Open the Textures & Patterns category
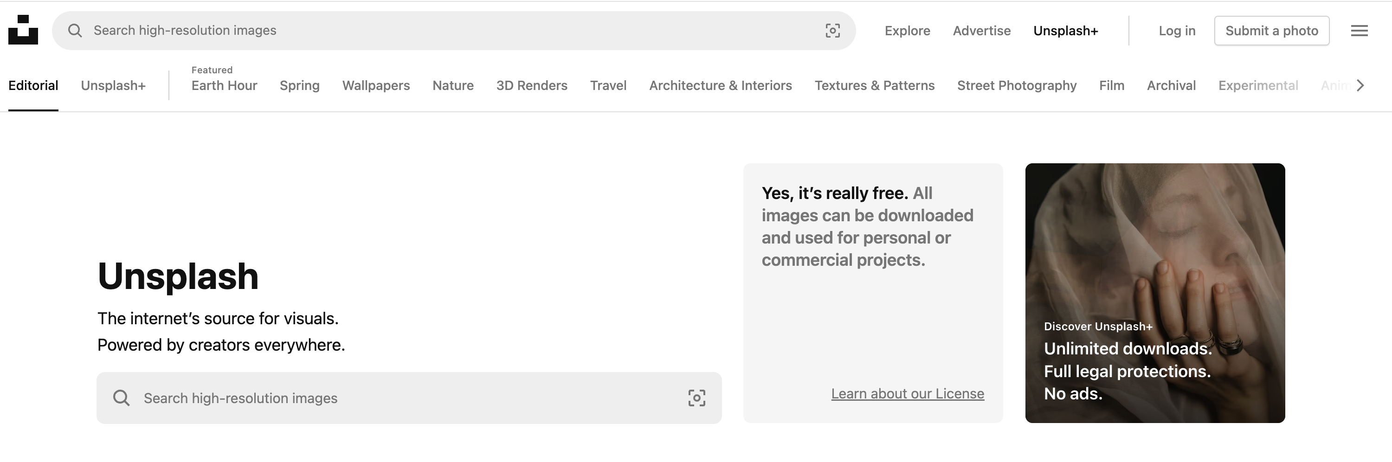 [874, 85]
